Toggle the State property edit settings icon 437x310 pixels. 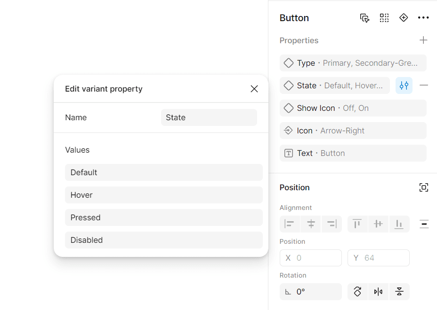tap(404, 85)
